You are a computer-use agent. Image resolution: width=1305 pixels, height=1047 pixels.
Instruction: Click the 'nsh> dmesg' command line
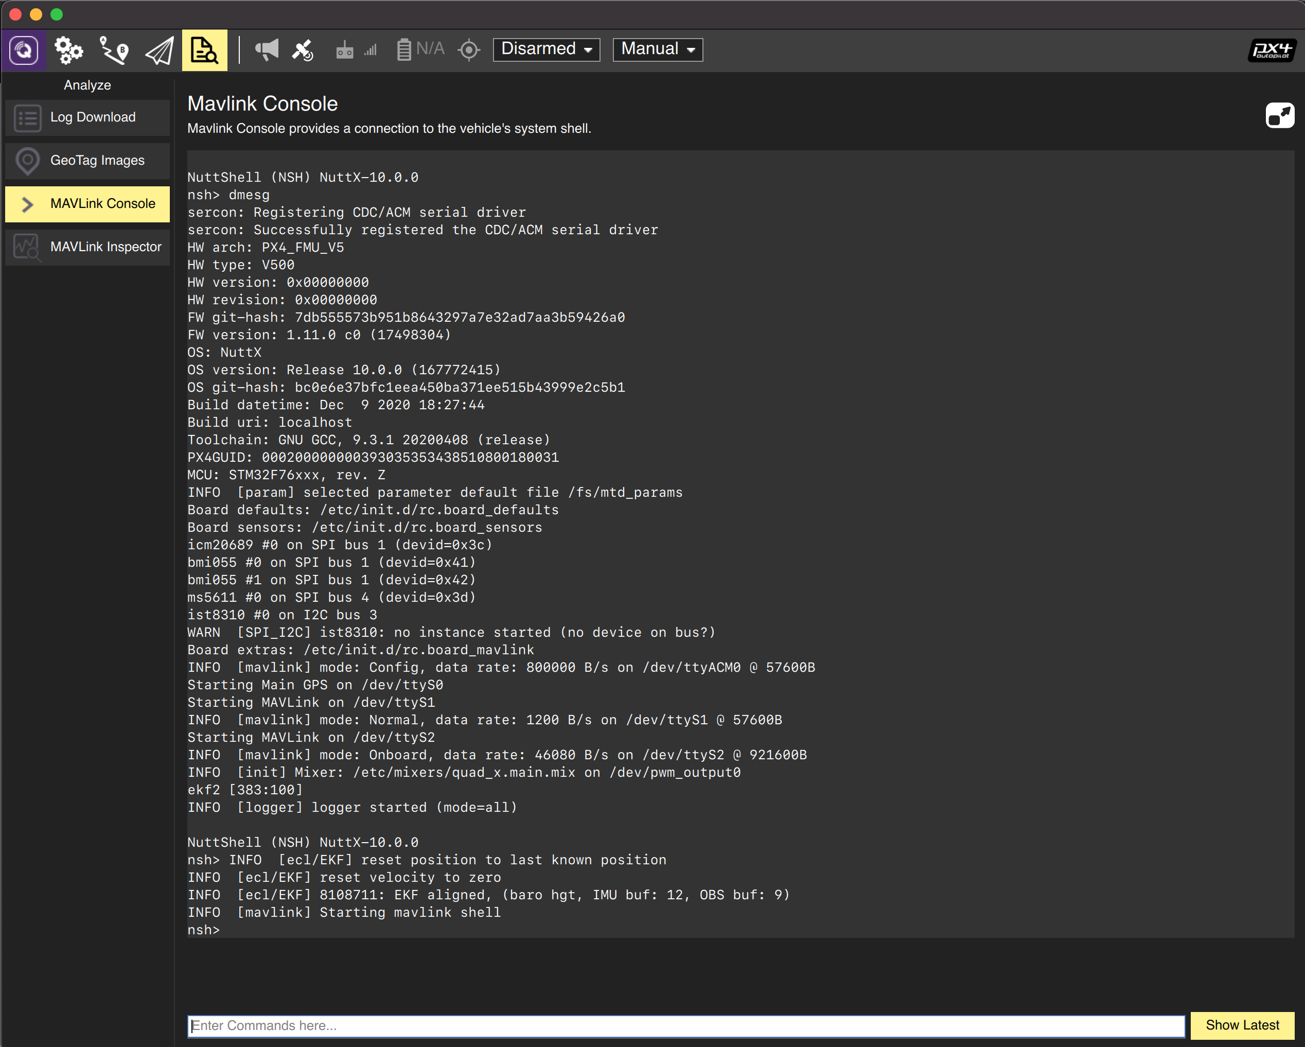[229, 195]
